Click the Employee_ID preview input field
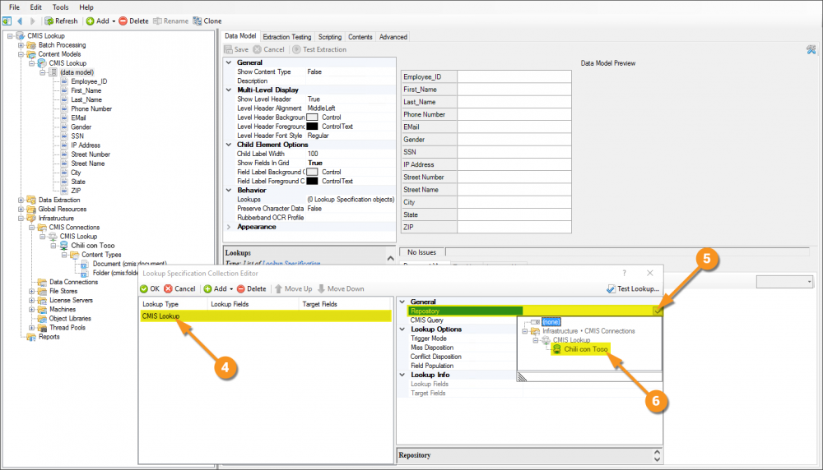Image resolution: width=823 pixels, height=470 pixels. pyautogui.click(x=514, y=76)
